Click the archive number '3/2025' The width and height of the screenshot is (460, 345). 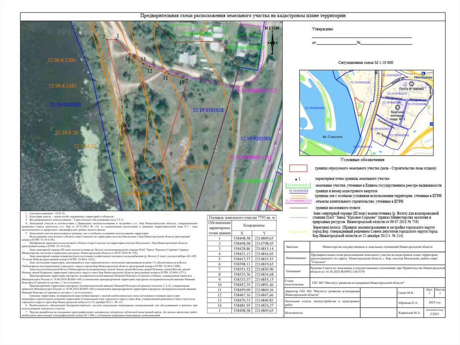(x=435, y=314)
